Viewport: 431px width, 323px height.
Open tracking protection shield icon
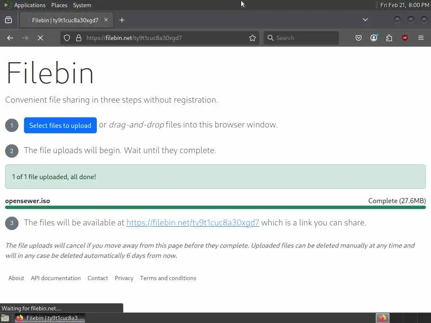tap(67, 38)
